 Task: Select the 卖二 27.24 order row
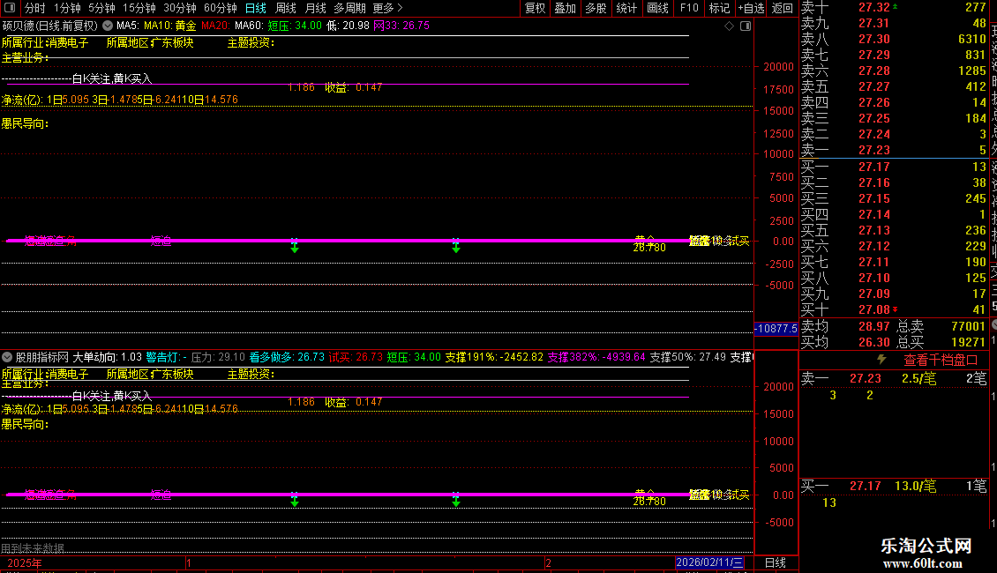coord(894,134)
